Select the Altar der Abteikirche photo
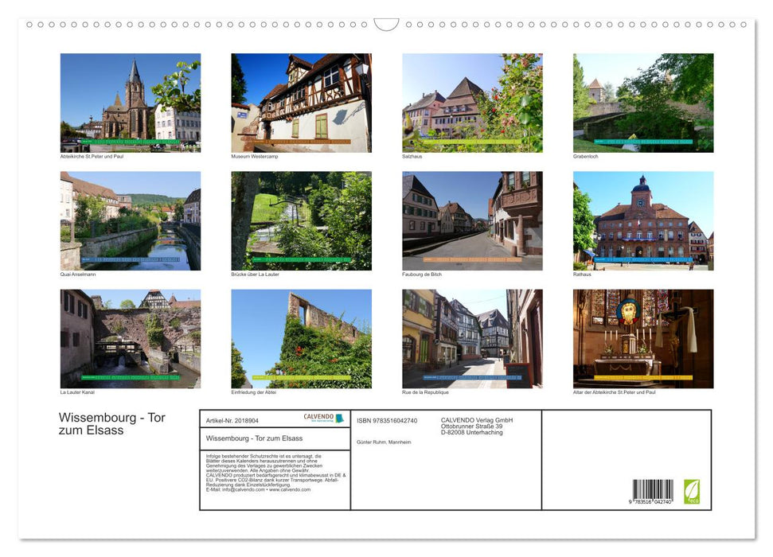 (x=642, y=338)
